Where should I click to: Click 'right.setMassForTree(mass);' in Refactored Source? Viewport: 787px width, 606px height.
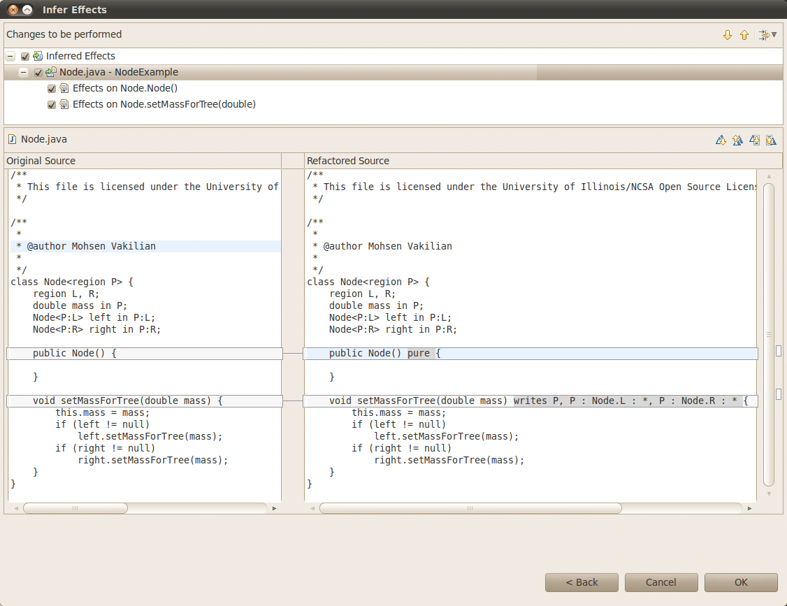tap(449, 460)
